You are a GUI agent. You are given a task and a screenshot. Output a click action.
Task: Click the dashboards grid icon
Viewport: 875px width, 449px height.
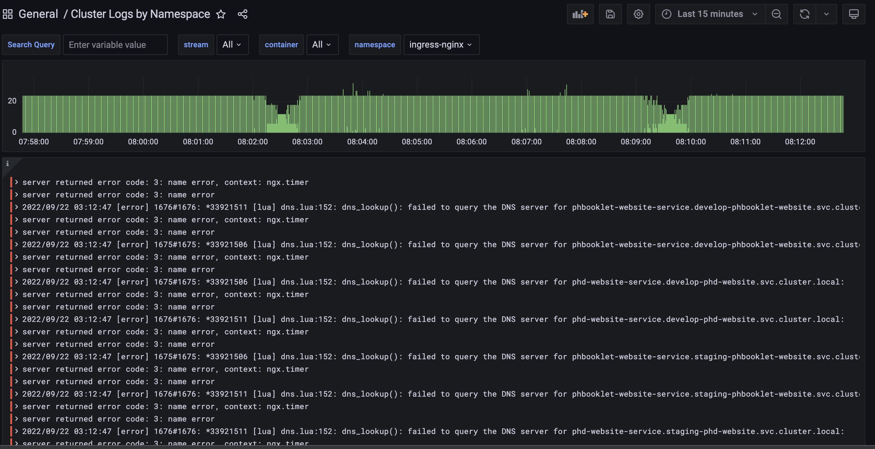coord(7,14)
